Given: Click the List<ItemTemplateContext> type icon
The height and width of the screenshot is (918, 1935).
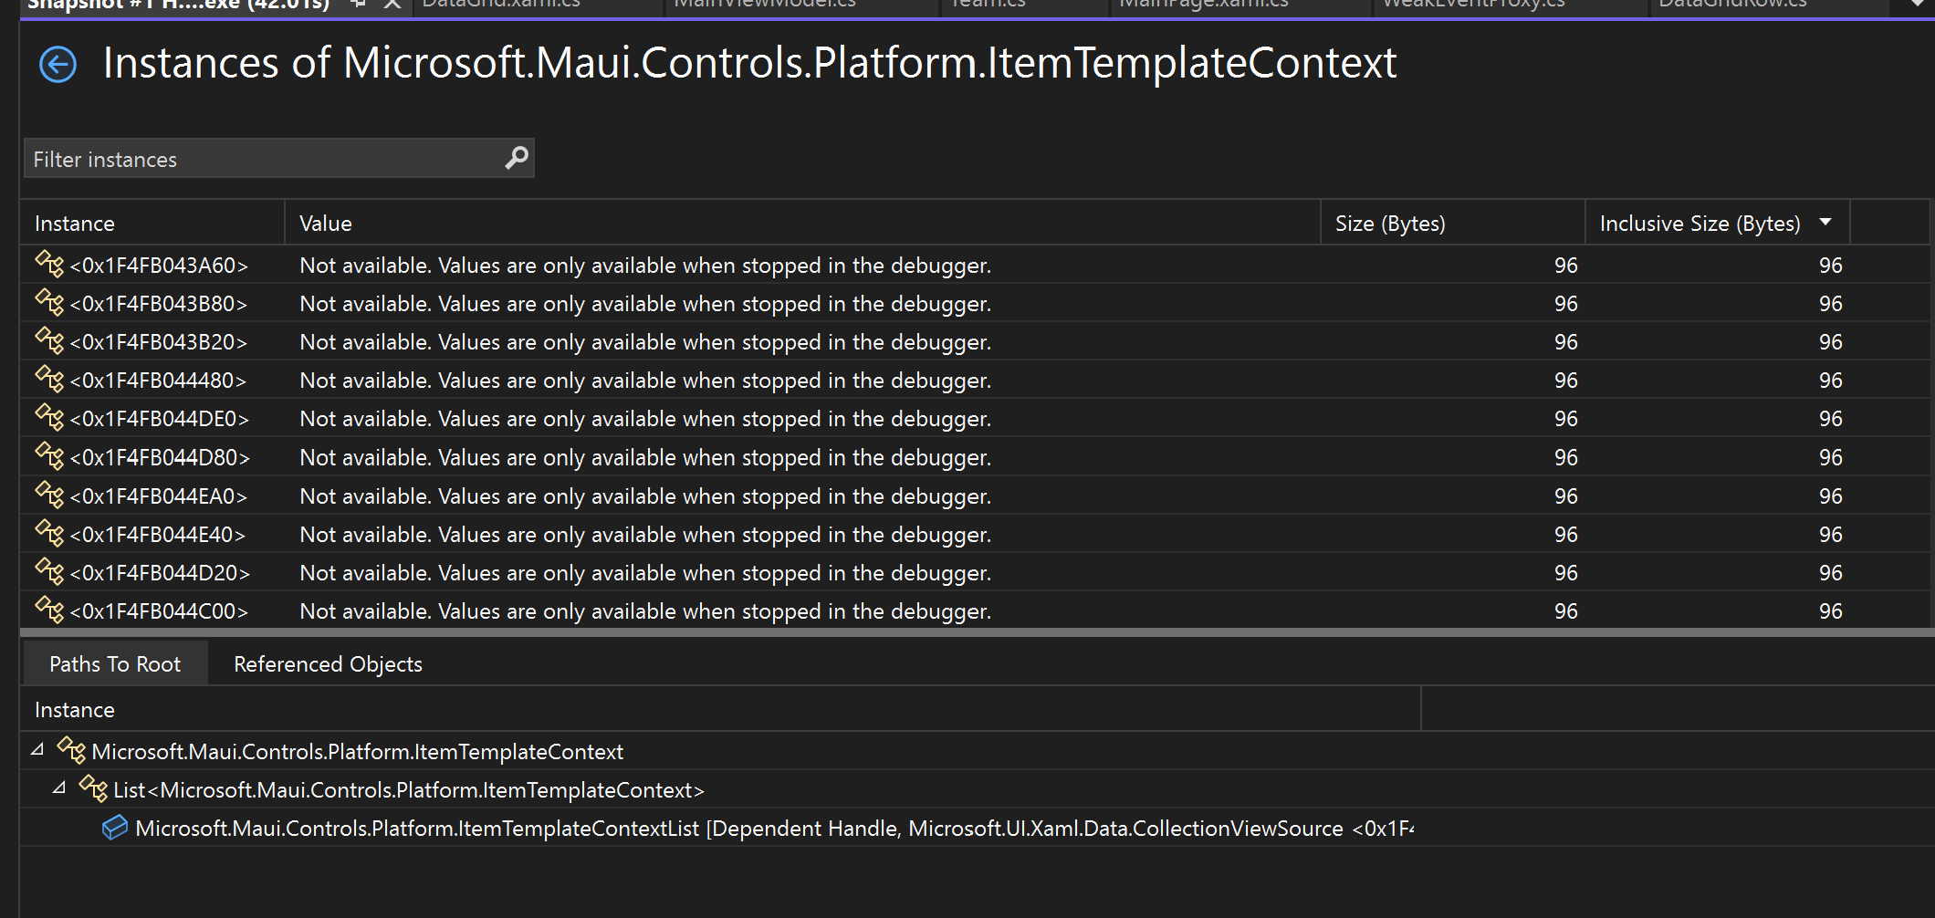Looking at the screenshot, I should pos(93,788).
